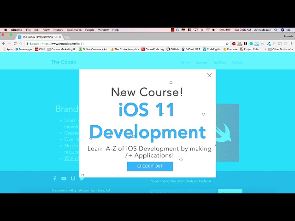Viewport: 295px width, 221px height.
Task: Click the red AdBlock extension icon
Action: pos(234,44)
